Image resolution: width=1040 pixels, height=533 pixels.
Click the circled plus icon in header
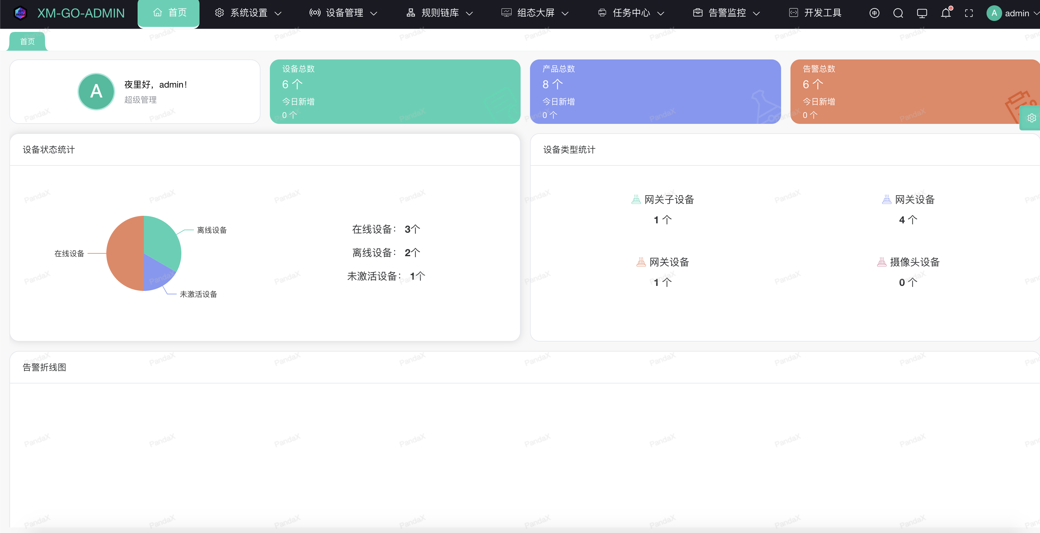(874, 13)
